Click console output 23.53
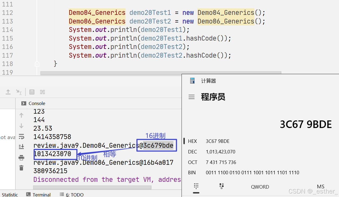339x197 pixels. (43, 128)
